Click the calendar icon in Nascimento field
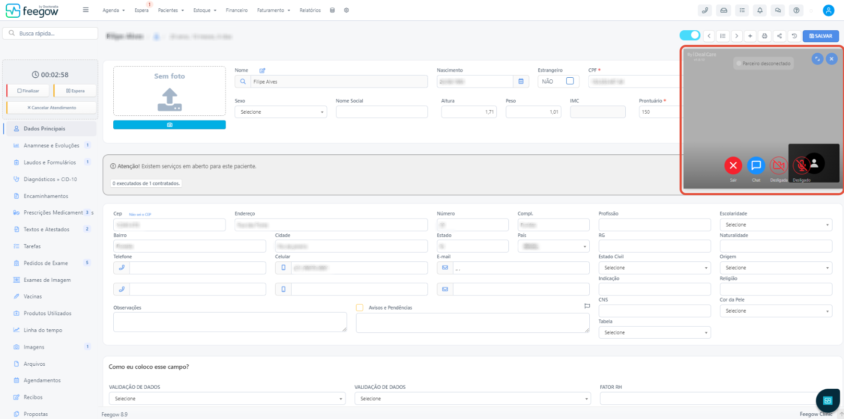Screen dimensions: 844x419 pyautogui.click(x=521, y=81)
